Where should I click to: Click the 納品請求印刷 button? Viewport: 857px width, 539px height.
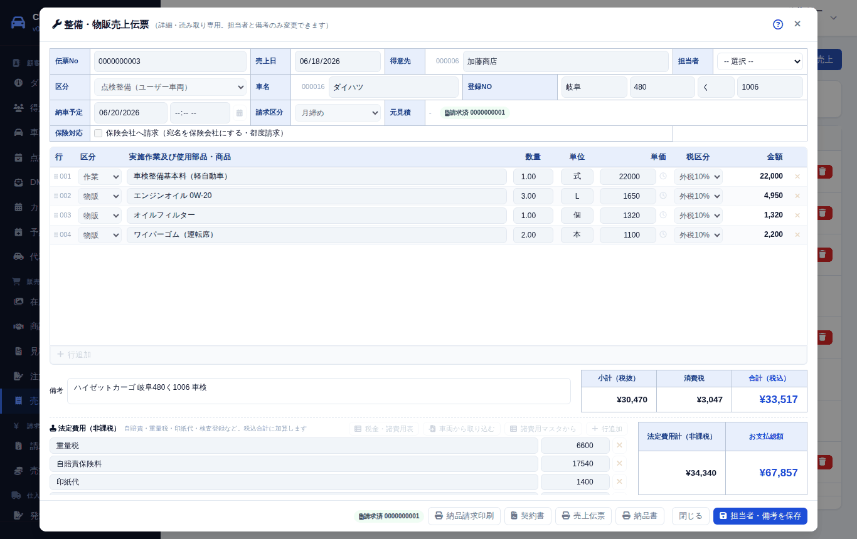click(464, 516)
